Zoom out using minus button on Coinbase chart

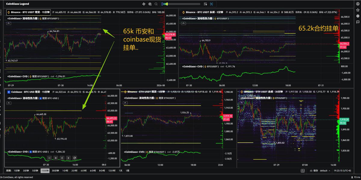[x=49, y=158]
